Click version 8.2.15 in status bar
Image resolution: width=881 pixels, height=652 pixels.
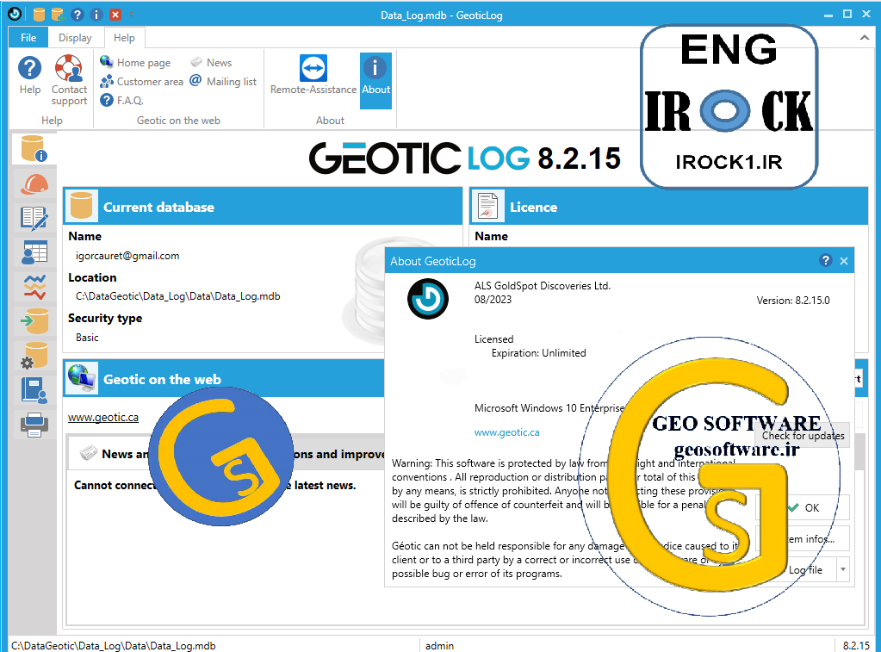point(856,646)
